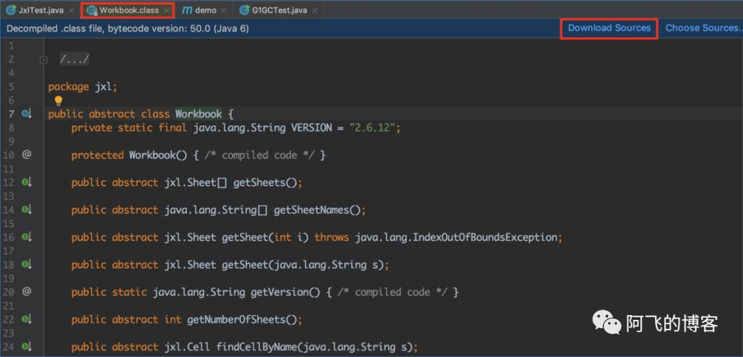Click gutter icon beside findCellByName line 24

27,347
